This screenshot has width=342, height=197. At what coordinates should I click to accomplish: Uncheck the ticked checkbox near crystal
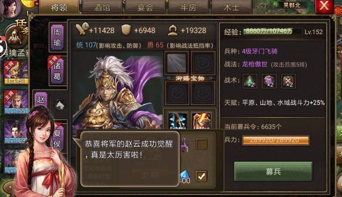point(201,176)
